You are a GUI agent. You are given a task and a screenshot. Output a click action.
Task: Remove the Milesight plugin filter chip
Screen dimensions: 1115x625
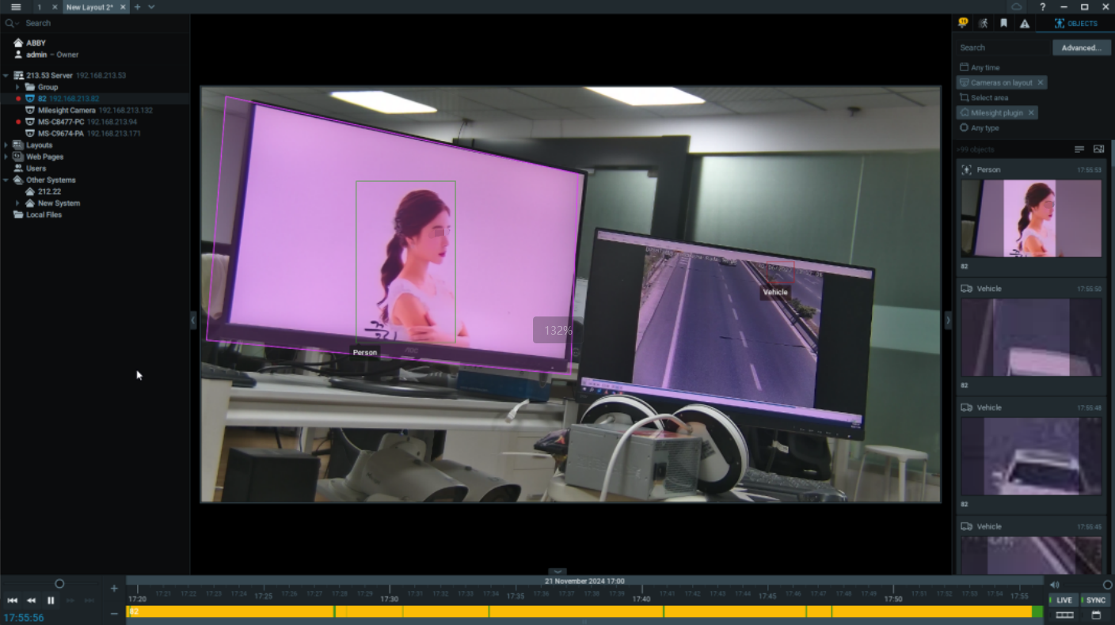tap(1031, 113)
